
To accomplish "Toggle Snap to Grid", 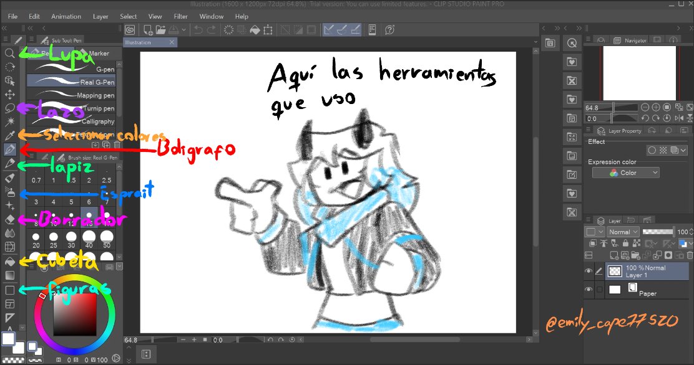I will tap(355, 30).
